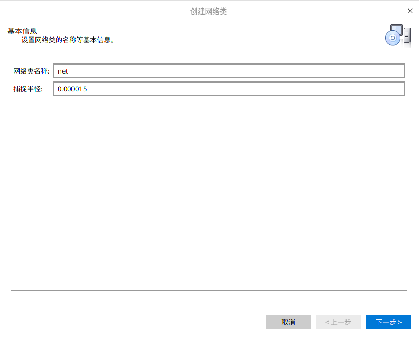Click the 捕捉半径 label
The image size is (419, 339).
28,89
